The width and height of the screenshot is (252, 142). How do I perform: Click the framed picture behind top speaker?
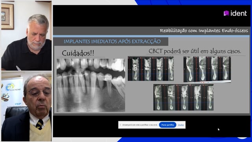pyautogui.click(x=7, y=17)
